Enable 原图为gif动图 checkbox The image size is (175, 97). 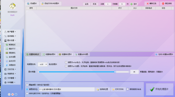click(x=66, y=66)
